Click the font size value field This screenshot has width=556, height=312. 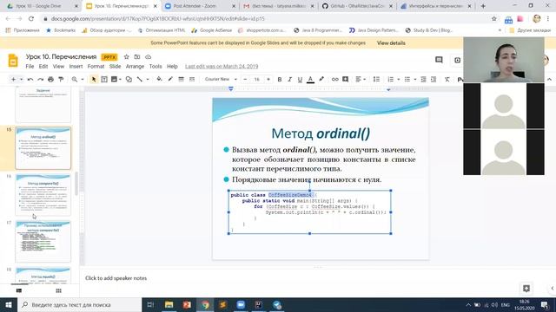point(257,79)
